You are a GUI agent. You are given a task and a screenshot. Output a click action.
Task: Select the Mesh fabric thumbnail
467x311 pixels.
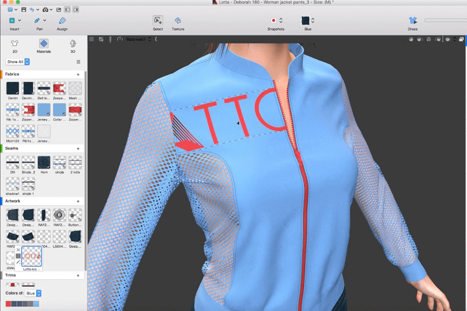point(75,88)
